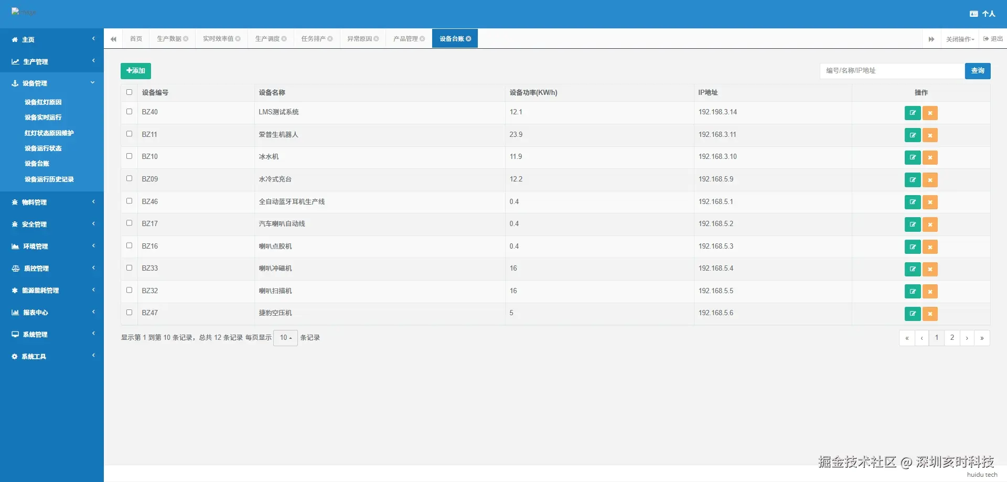Close the 生产数据 tab
Viewport: 1007px width, 482px height.
click(x=186, y=39)
